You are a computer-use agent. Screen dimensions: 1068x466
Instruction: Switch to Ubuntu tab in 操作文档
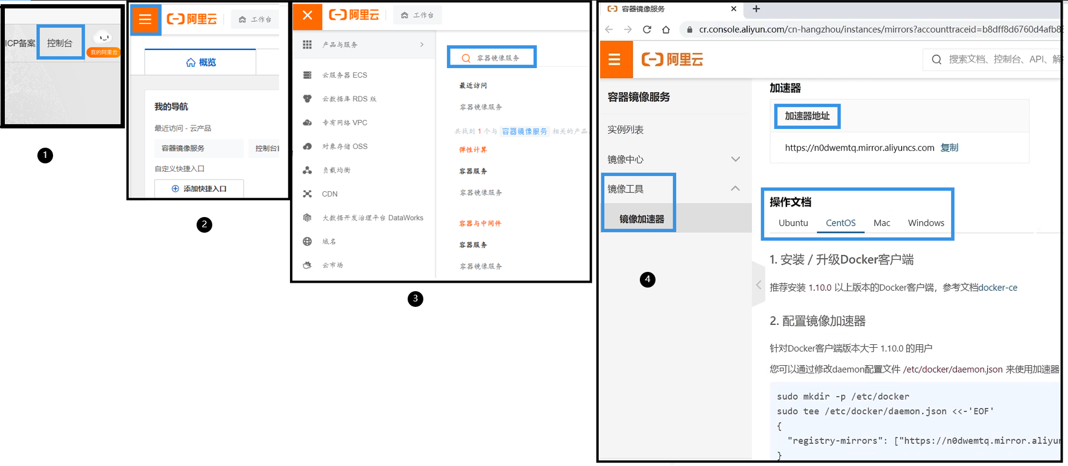click(x=793, y=223)
